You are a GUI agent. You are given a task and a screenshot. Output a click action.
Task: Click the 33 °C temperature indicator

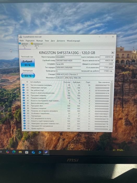[28, 76]
